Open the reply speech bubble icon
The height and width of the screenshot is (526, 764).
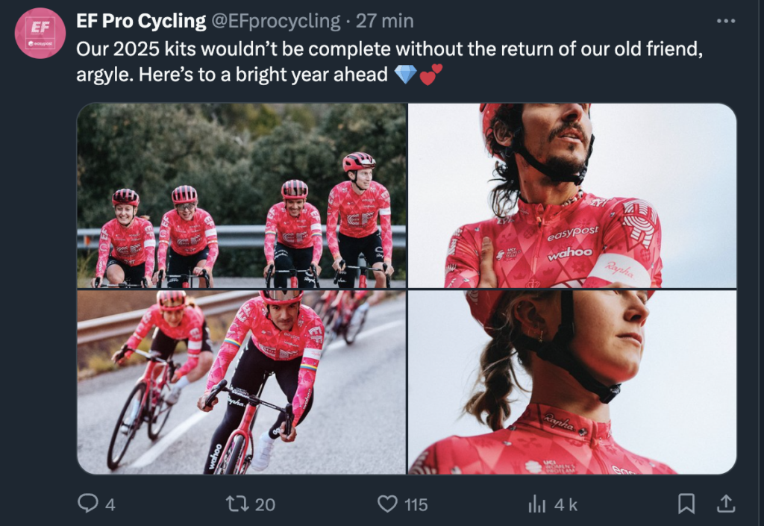click(88, 504)
